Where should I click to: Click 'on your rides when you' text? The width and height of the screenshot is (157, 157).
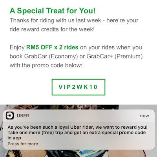coord(111,47)
